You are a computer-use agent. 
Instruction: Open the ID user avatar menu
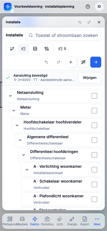pos(99,7)
